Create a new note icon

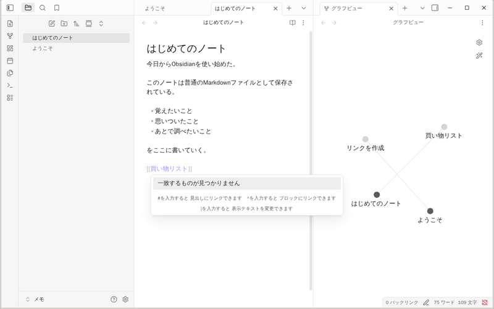pos(52,23)
